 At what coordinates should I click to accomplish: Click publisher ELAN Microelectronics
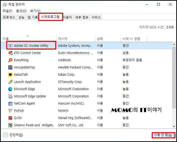[75, 53]
